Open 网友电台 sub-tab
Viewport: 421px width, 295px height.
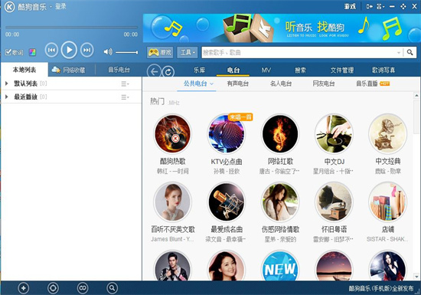324,84
